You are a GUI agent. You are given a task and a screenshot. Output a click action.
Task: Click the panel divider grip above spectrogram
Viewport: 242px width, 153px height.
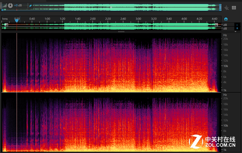point(121,32)
